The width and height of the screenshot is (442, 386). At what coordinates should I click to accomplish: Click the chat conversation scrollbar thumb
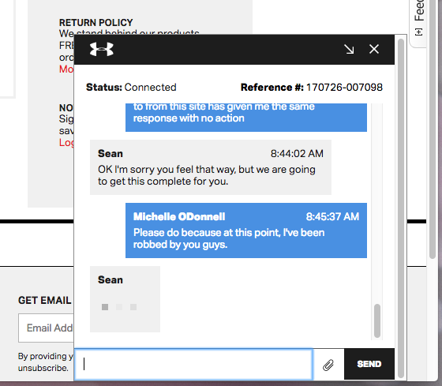(x=377, y=320)
